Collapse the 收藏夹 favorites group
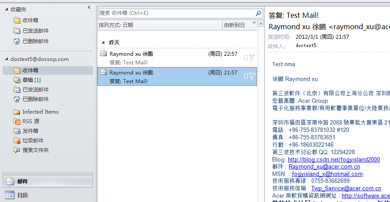This screenshot has height=202, width=390. point(7,10)
